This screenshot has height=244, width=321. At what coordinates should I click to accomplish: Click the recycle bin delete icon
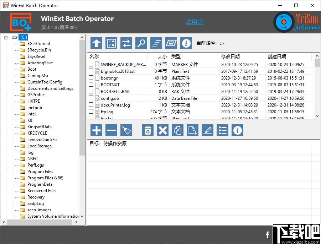point(147,130)
